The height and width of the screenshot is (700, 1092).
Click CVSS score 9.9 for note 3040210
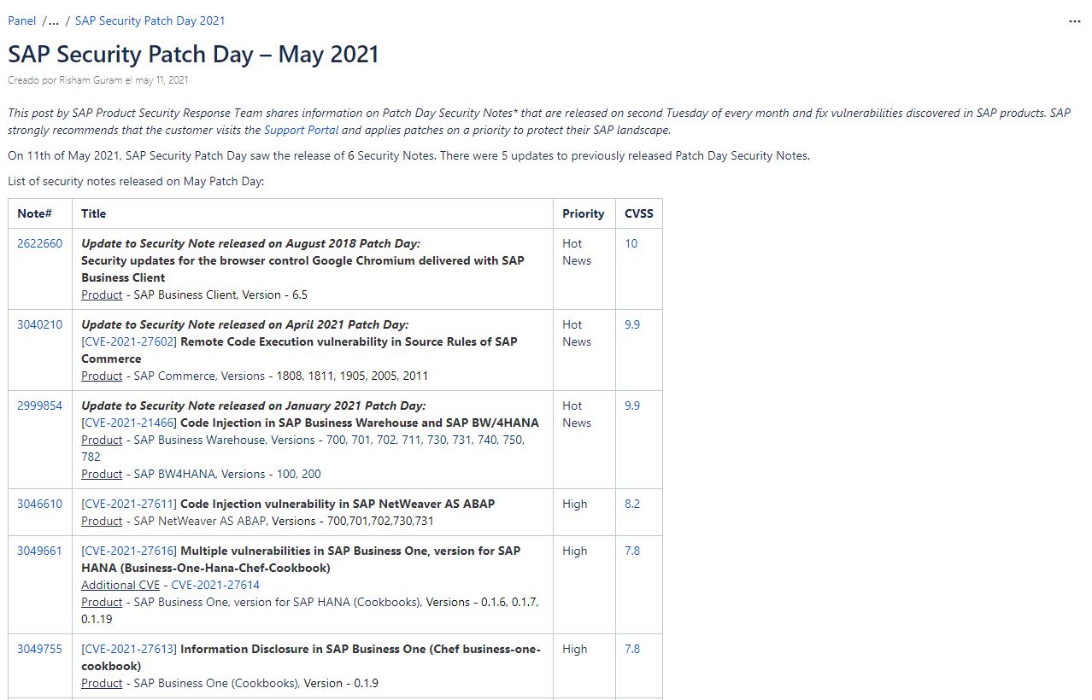(x=631, y=324)
